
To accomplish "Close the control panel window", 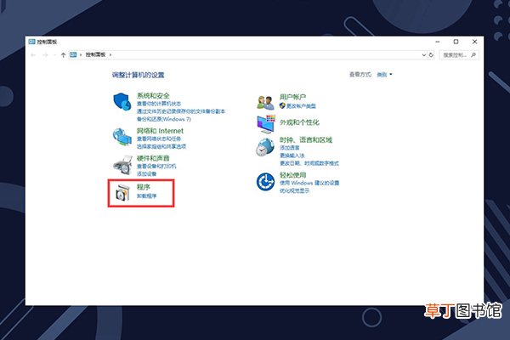I will (474, 42).
